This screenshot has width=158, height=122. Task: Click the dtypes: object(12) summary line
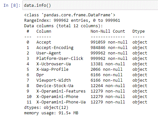[46, 108]
